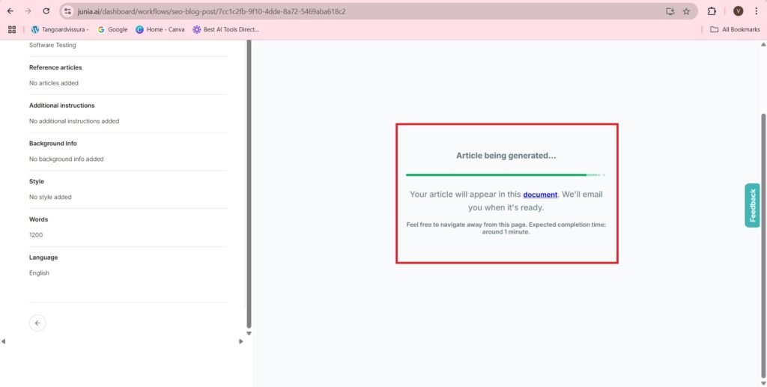Click 'Additional instructions' heading
Viewport: 767px width, 387px height.
[61, 106]
